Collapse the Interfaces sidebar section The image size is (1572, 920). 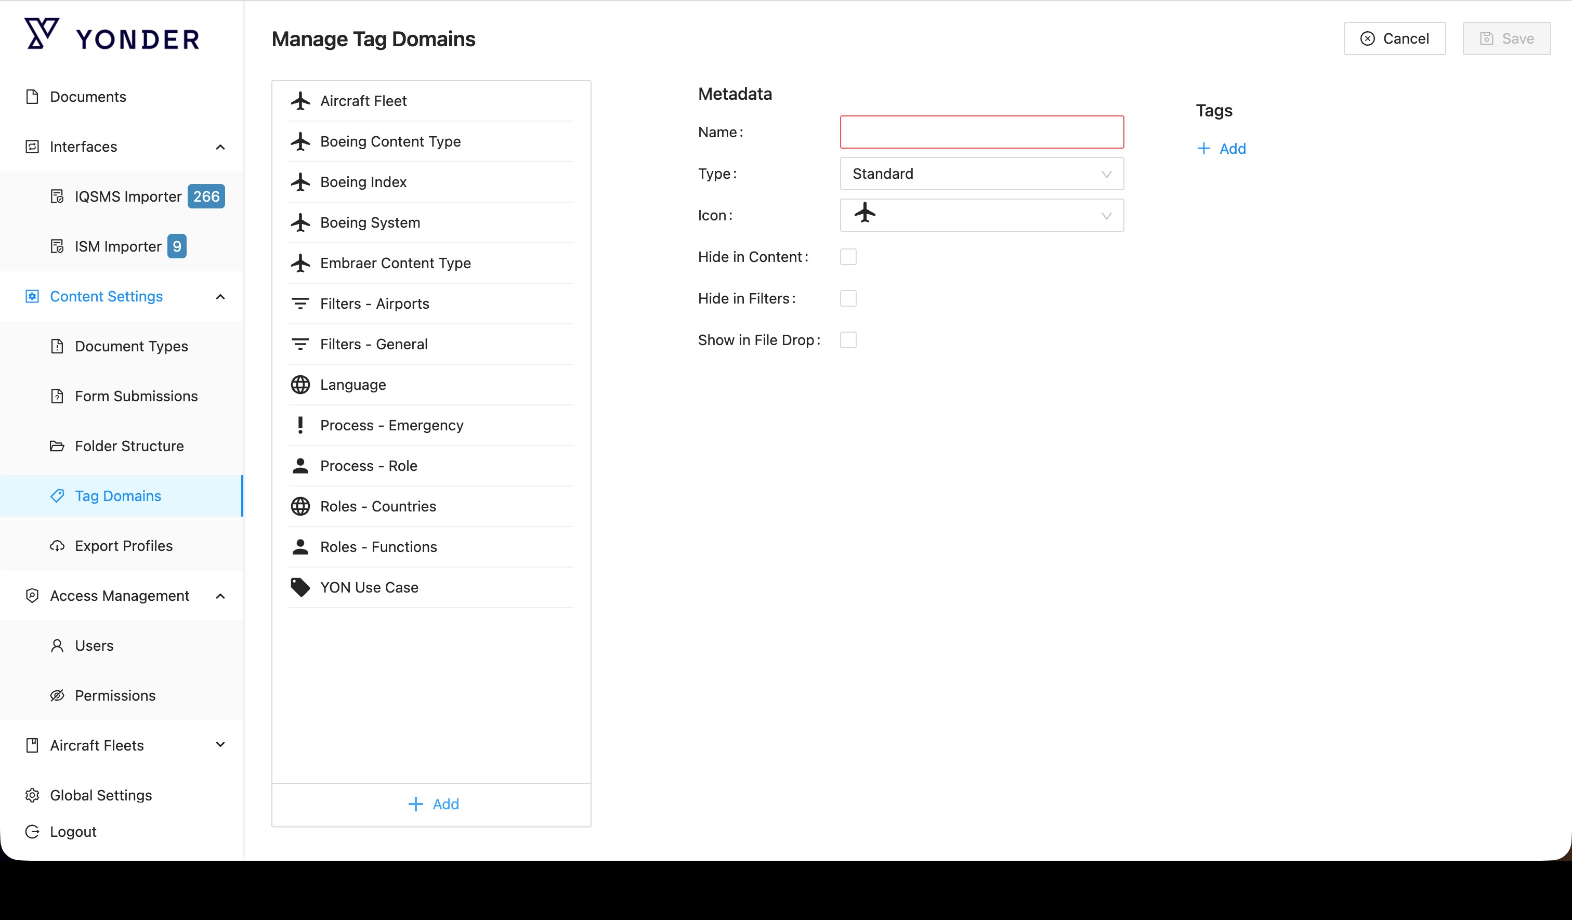point(220,147)
